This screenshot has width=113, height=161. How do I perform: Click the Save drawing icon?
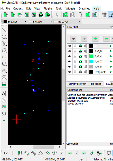click(x=27, y=15)
